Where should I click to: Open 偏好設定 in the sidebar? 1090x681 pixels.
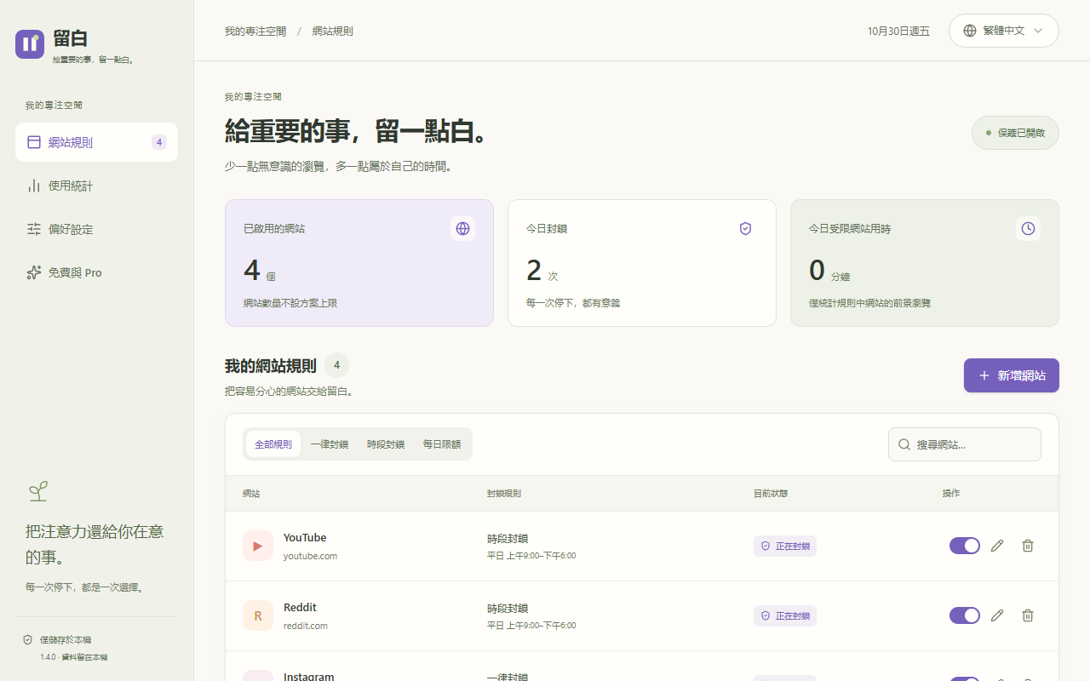coord(96,229)
